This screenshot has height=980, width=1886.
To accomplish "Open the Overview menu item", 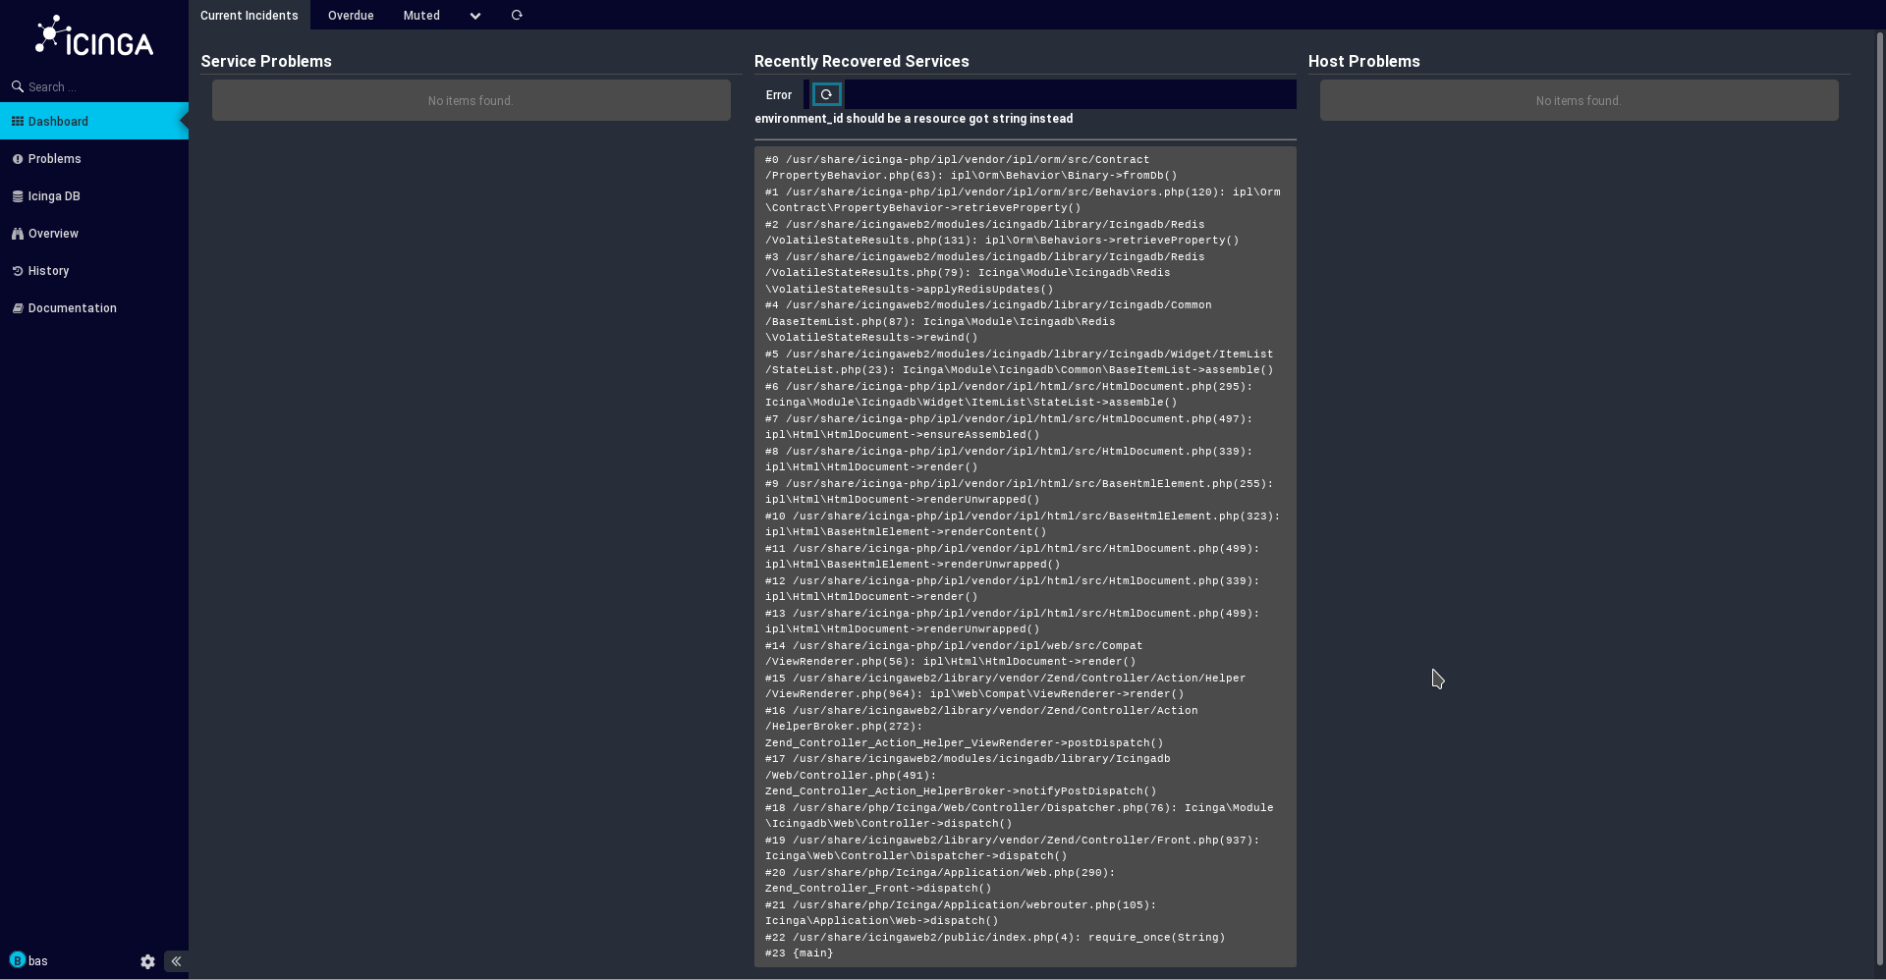I will tap(94, 233).
